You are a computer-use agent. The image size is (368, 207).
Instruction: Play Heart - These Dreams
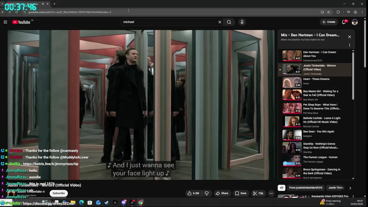315,83
